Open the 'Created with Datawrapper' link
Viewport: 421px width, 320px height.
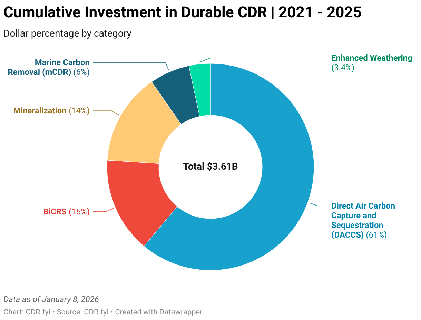[159, 312]
